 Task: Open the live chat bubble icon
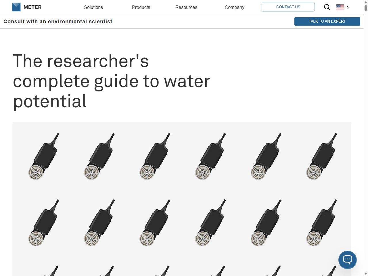[347, 260]
